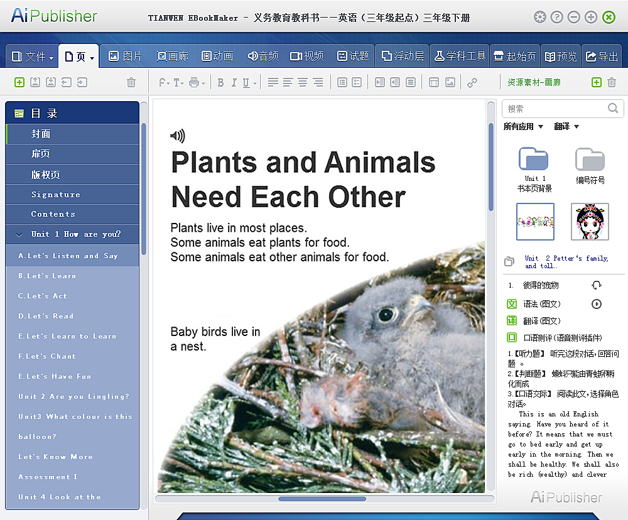Align text to the right

pyautogui.click(x=318, y=82)
